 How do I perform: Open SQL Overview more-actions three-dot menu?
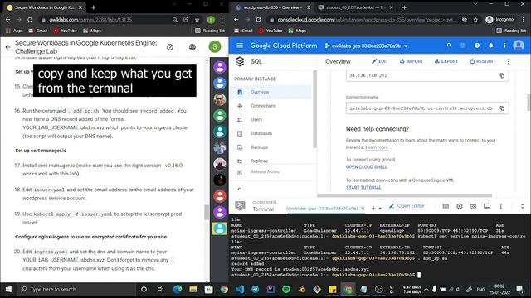(x=509, y=61)
